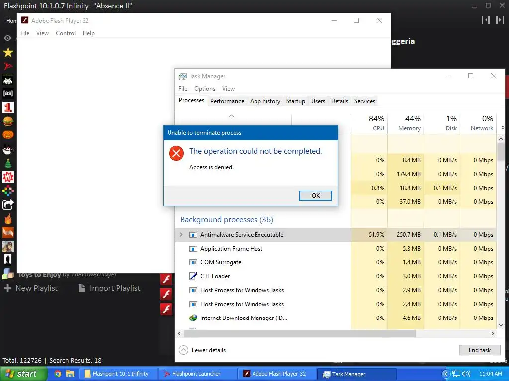
Task: Click Task Manager vertical scrollbar down arrow
Action: pos(501,325)
